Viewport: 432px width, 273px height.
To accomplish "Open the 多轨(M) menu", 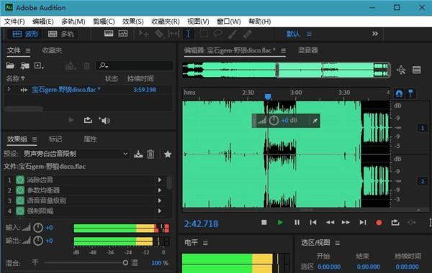I will pyautogui.click(x=73, y=22).
